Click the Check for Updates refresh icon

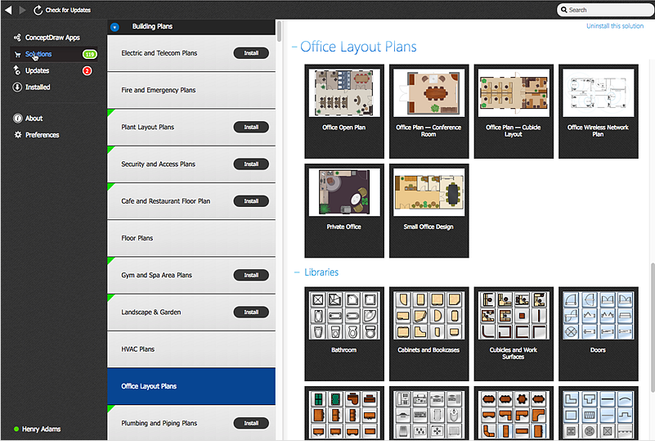[x=38, y=10]
